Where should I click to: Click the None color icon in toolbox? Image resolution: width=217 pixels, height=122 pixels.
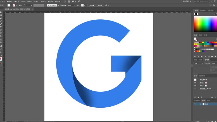pyautogui.click(x=1, y=63)
